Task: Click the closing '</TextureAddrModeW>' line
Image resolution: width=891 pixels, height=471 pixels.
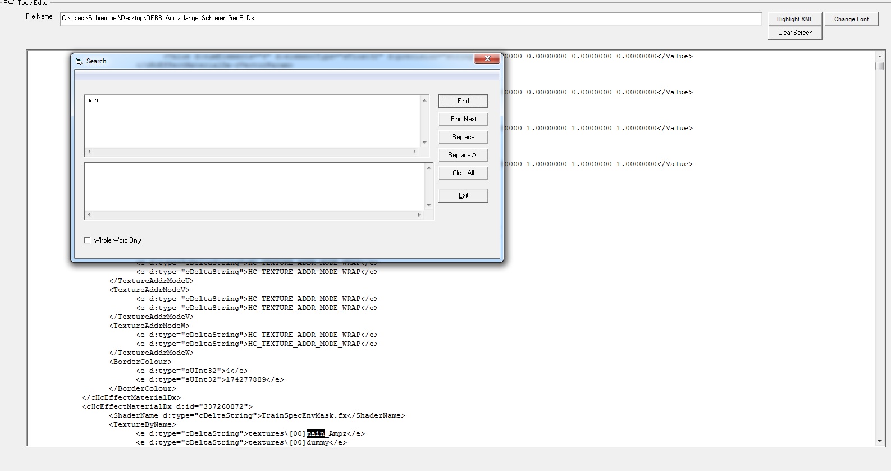Action: point(152,353)
